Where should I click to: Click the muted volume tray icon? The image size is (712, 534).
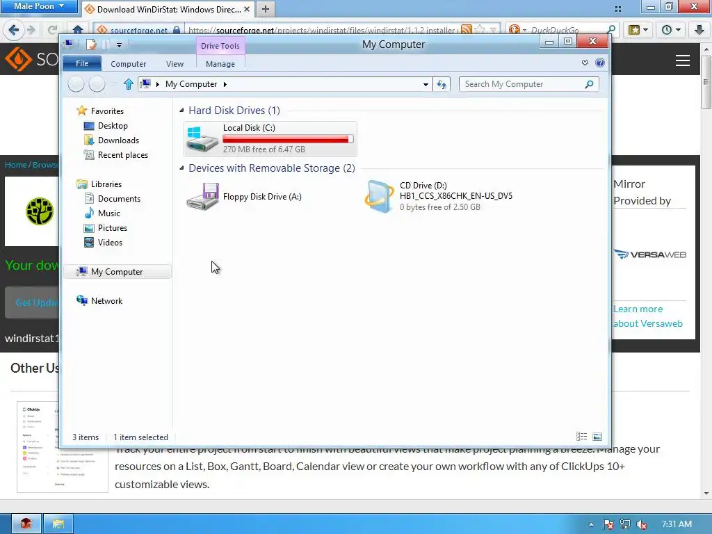pos(642,524)
